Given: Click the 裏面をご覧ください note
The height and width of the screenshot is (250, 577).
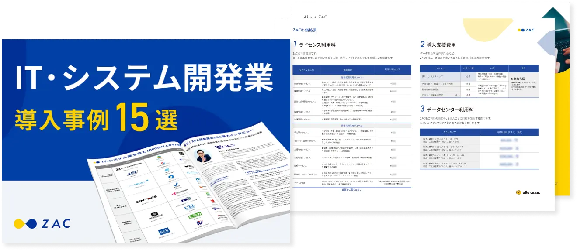Looking at the screenshot, I should 352,190.
